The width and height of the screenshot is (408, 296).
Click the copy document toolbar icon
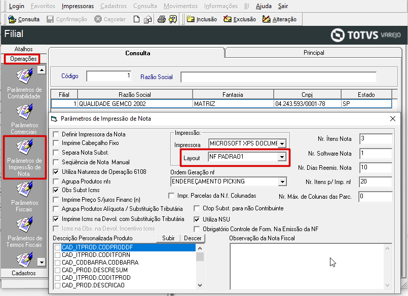148,19
